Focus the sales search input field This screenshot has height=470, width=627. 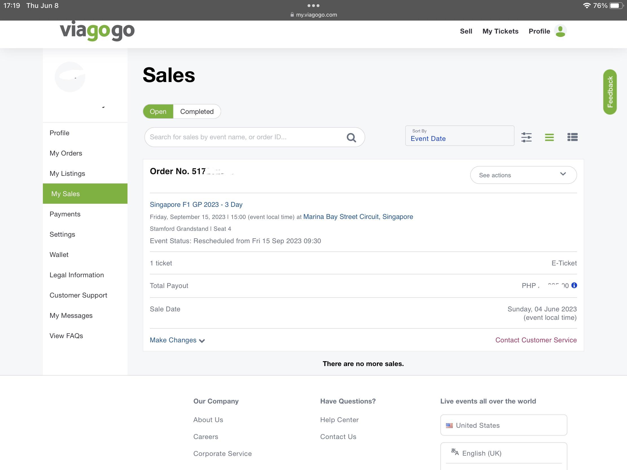tap(244, 137)
